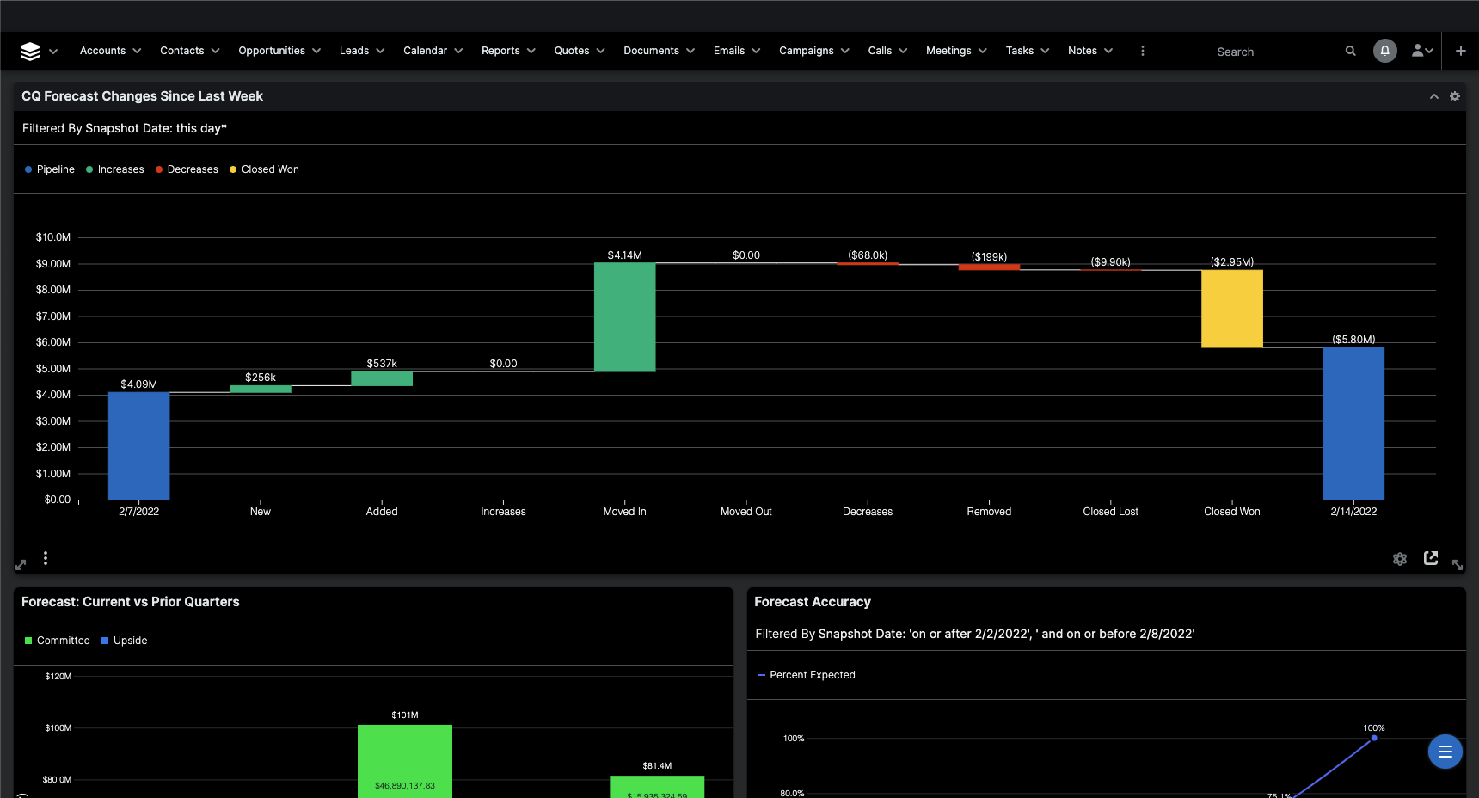This screenshot has width=1479, height=798.
Task: Open the vertical three-dot chart options
Action: pyautogui.click(x=46, y=558)
